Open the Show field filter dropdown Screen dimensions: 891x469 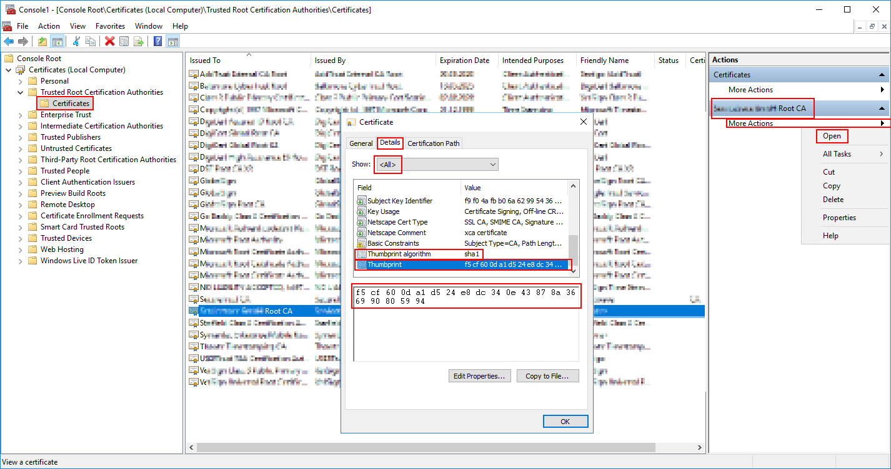point(493,164)
